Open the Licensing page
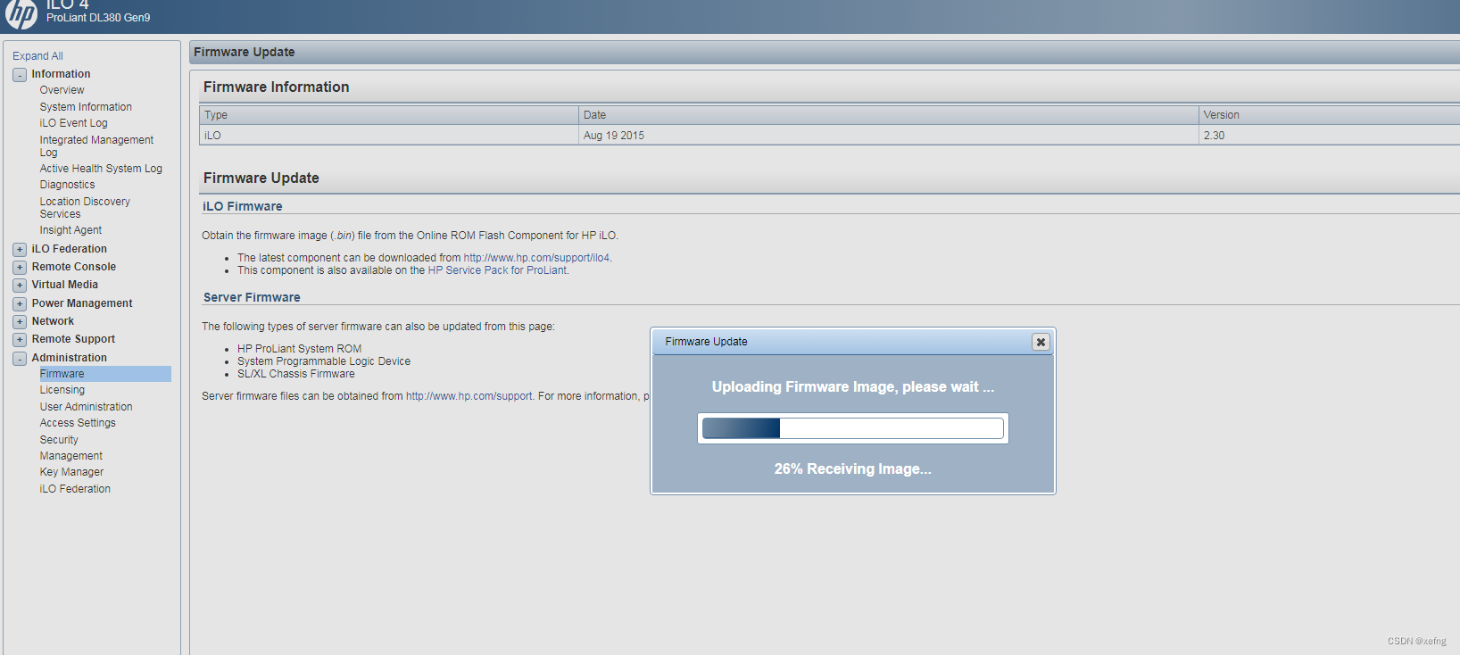This screenshot has width=1460, height=655. click(62, 390)
